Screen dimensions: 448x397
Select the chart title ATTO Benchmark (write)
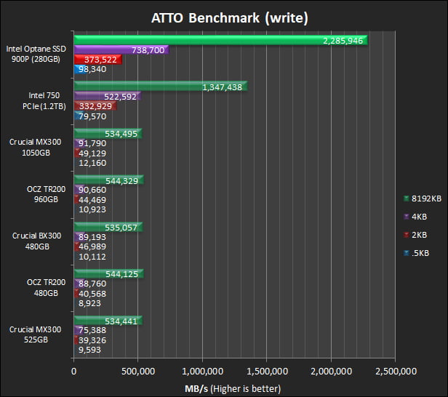[x=230, y=18]
